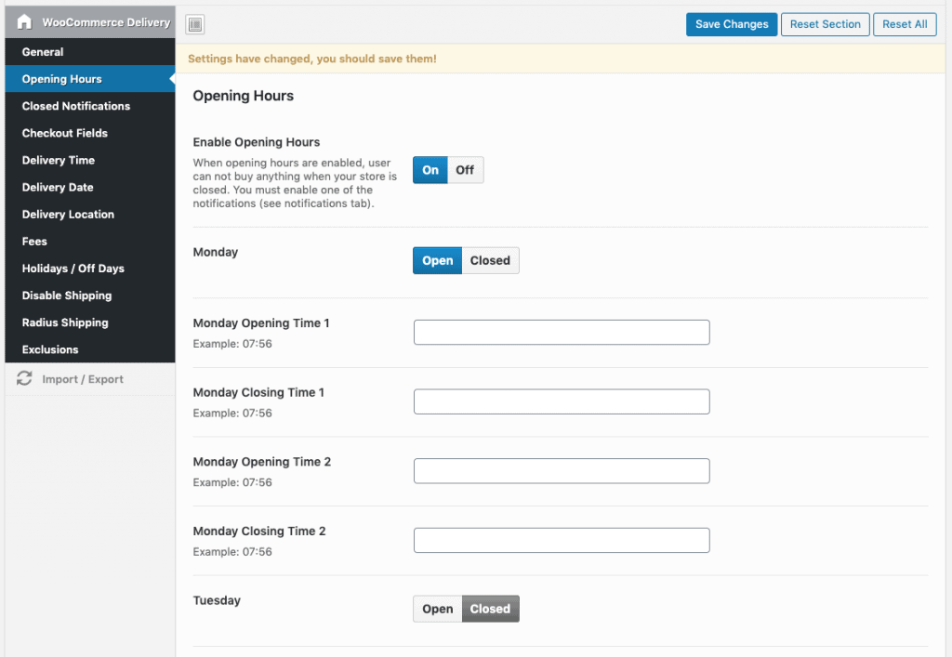Select the Radius Shipping tab
Viewport: 952px width, 657px height.
(65, 322)
